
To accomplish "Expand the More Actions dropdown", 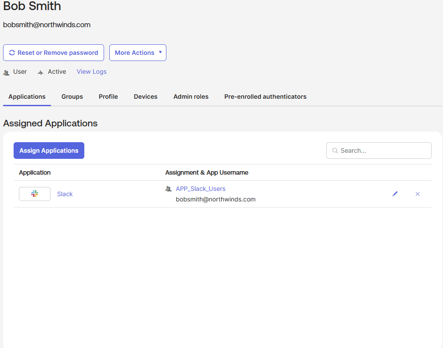I will coord(137,53).
